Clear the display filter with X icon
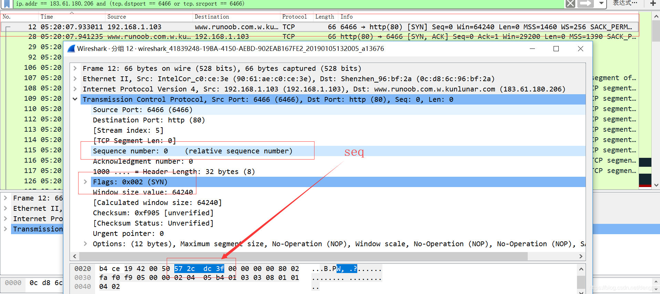The image size is (660, 294). point(570,4)
